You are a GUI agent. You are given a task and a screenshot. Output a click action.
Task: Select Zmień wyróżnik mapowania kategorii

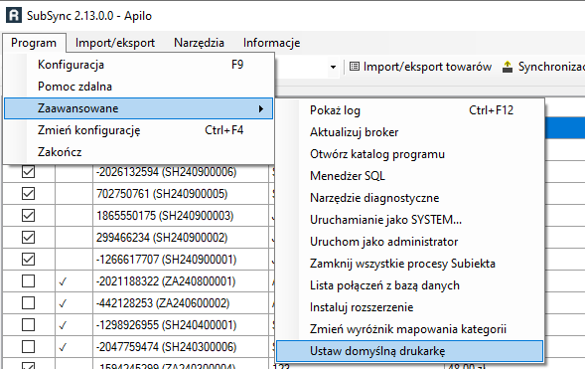click(x=409, y=329)
